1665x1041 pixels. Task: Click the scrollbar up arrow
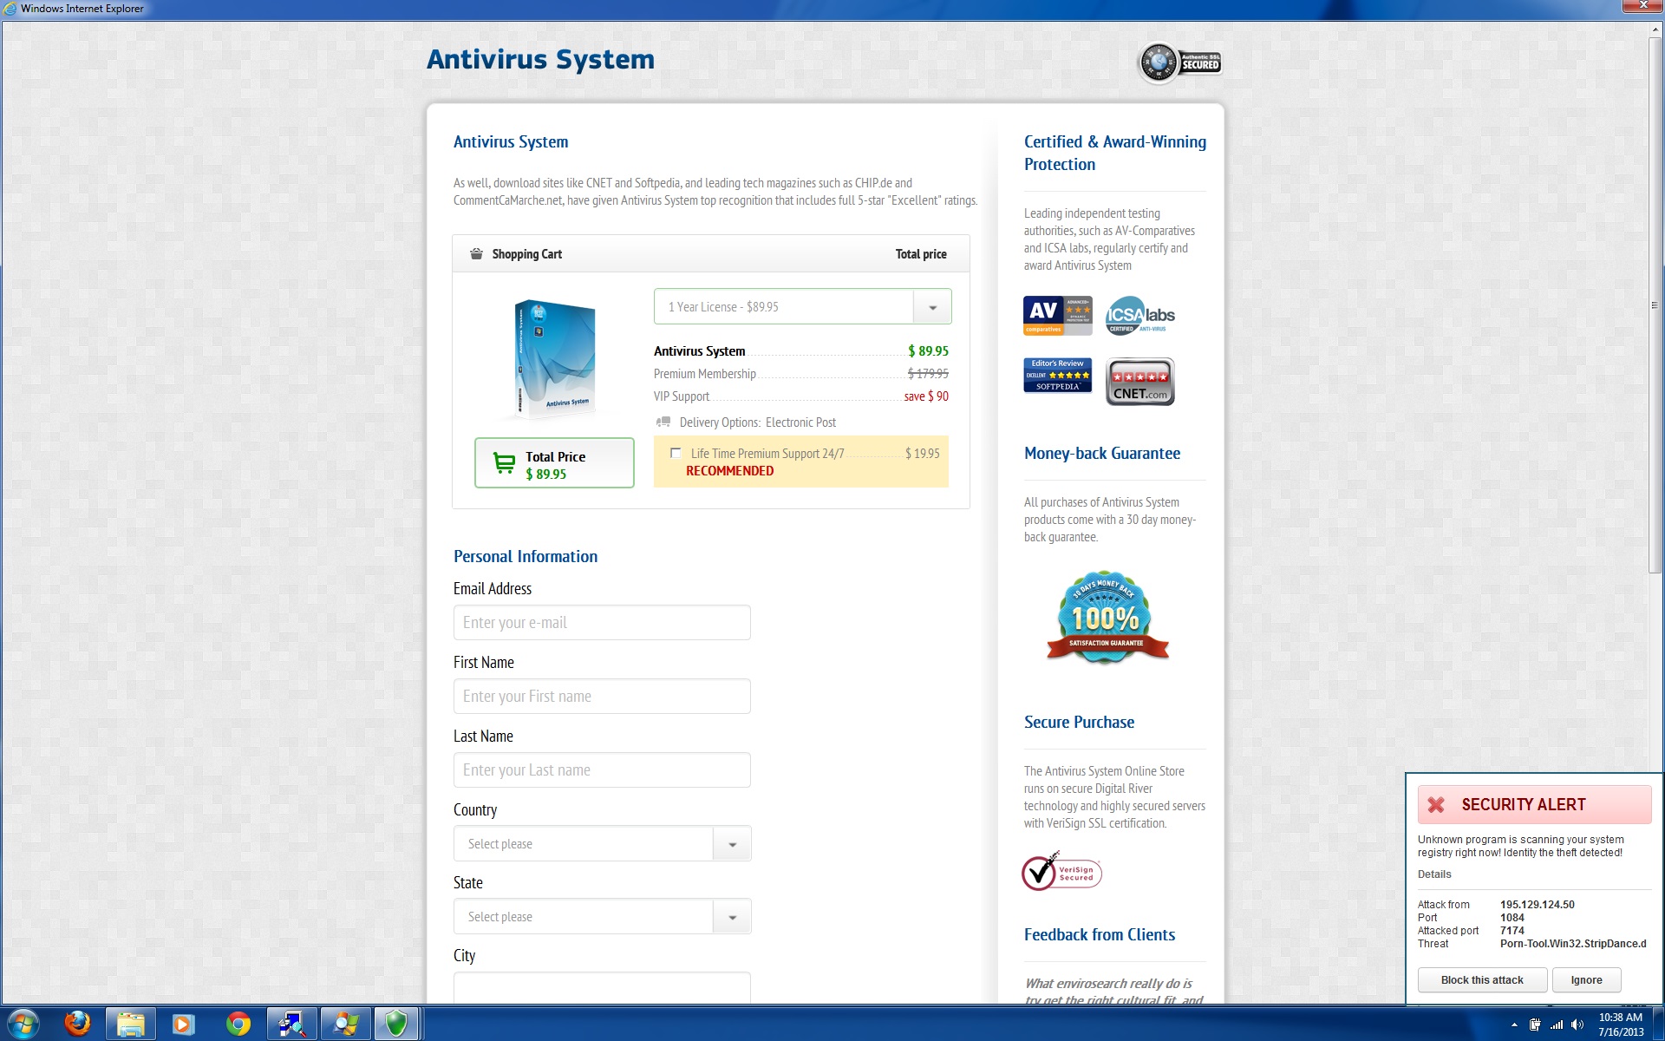click(x=1655, y=29)
